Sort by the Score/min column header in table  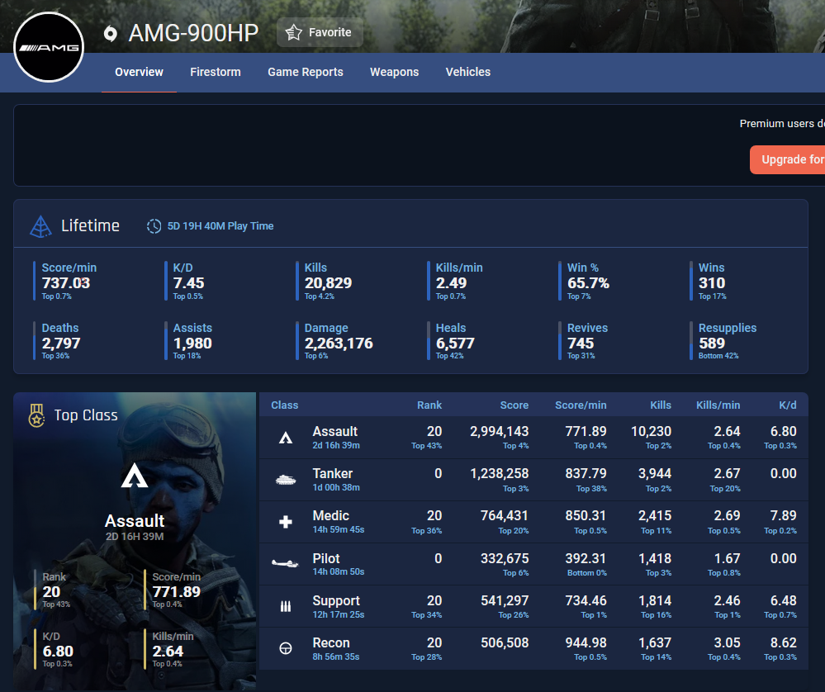[x=581, y=405]
